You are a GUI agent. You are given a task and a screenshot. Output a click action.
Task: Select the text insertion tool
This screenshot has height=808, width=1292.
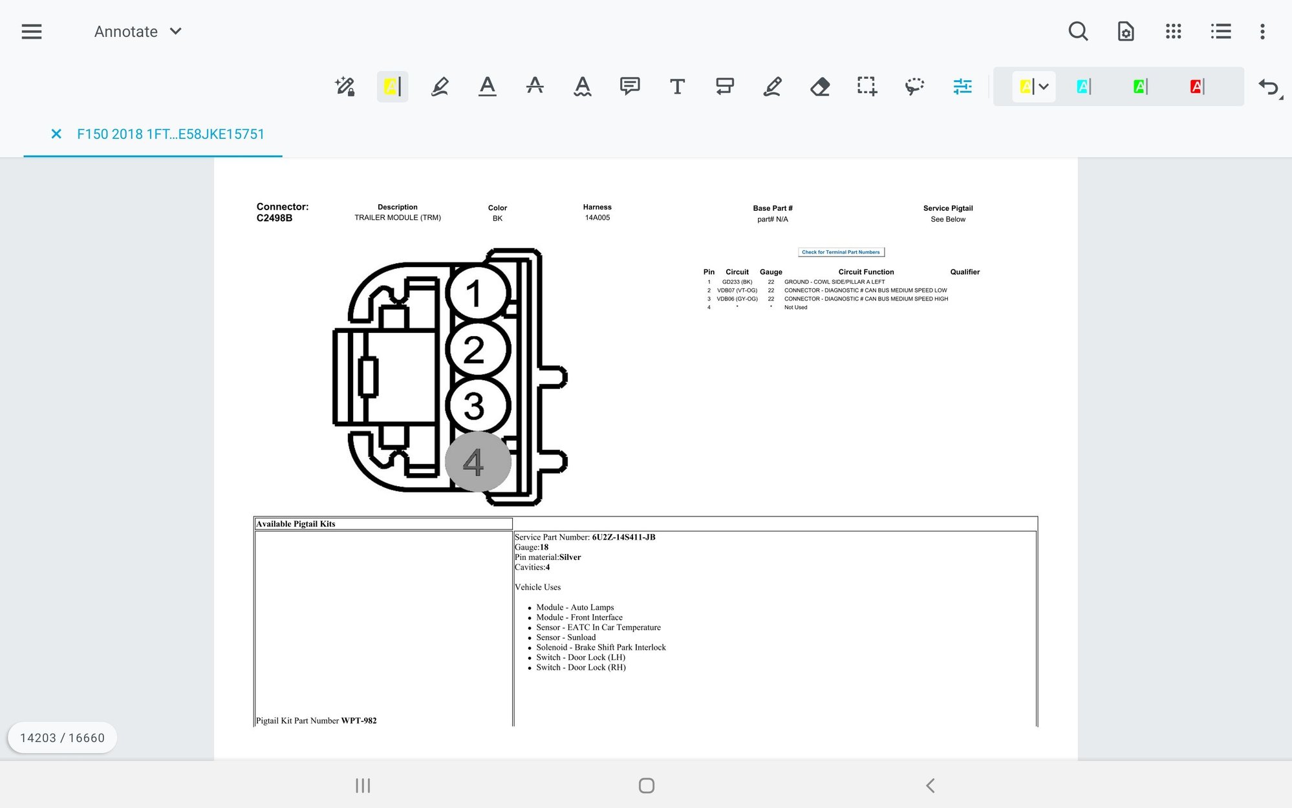677,86
